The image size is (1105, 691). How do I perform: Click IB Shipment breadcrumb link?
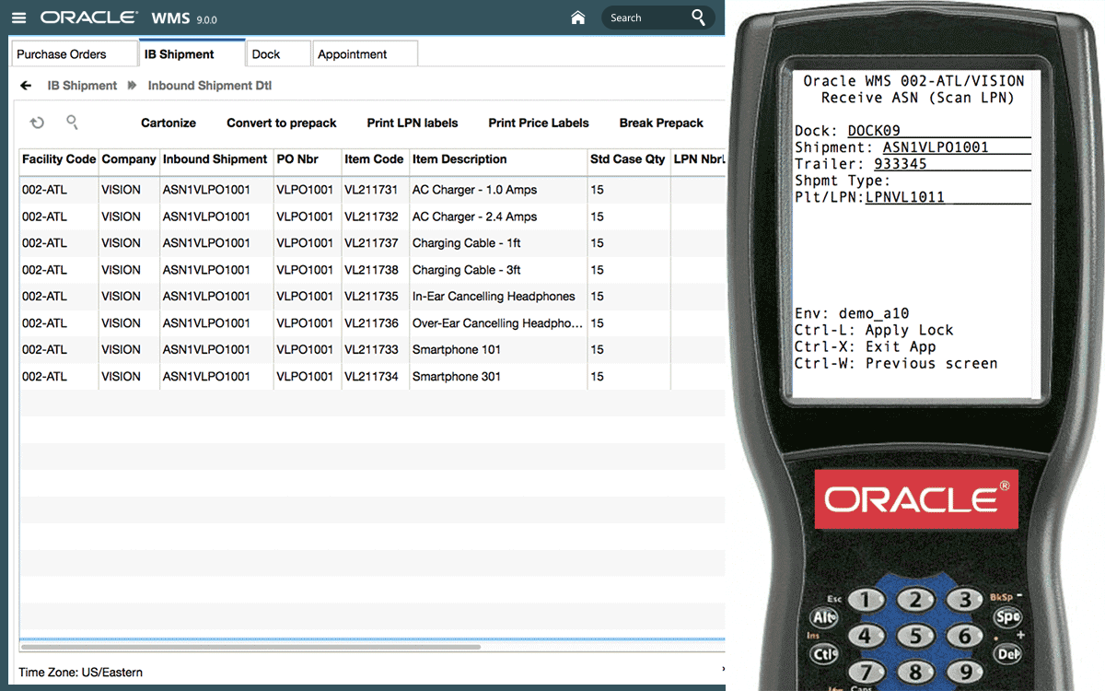pyautogui.click(x=82, y=86)
